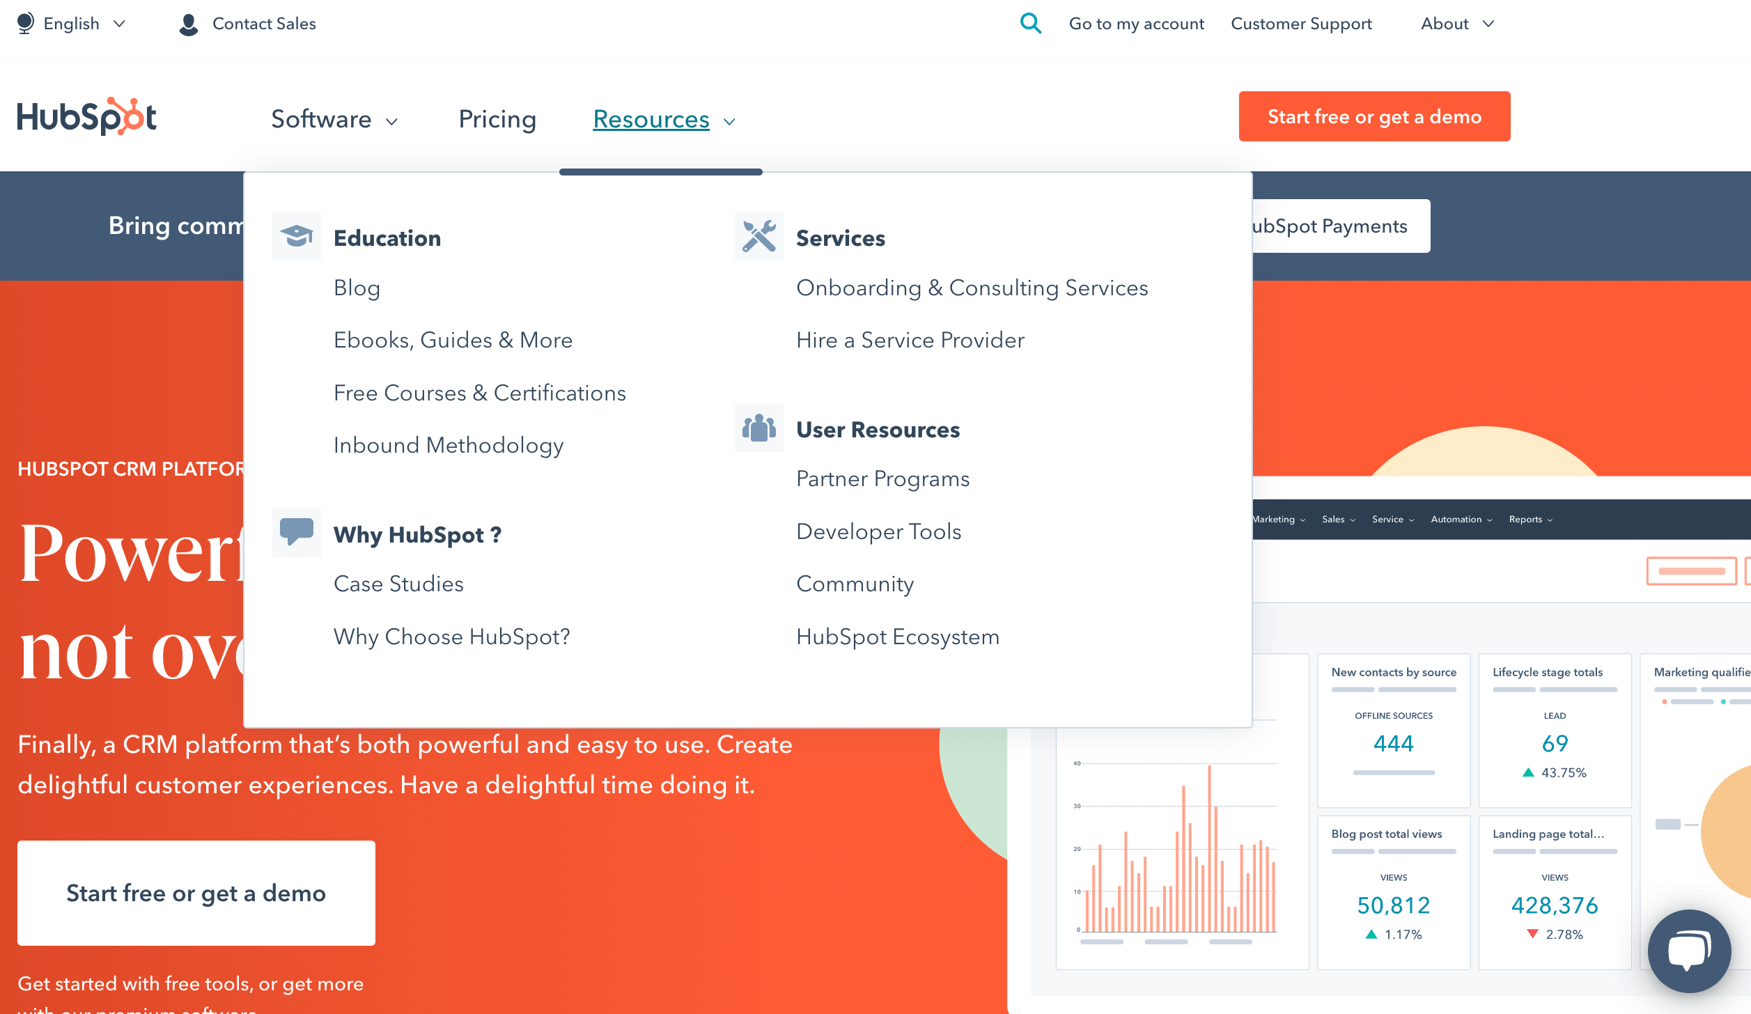The height and width of the screenshot is (1014, 1751).
Task: Open Case Studies
Action: 398,584
